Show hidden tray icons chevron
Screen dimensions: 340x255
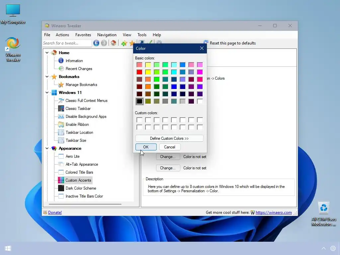[x=323, y=248]
